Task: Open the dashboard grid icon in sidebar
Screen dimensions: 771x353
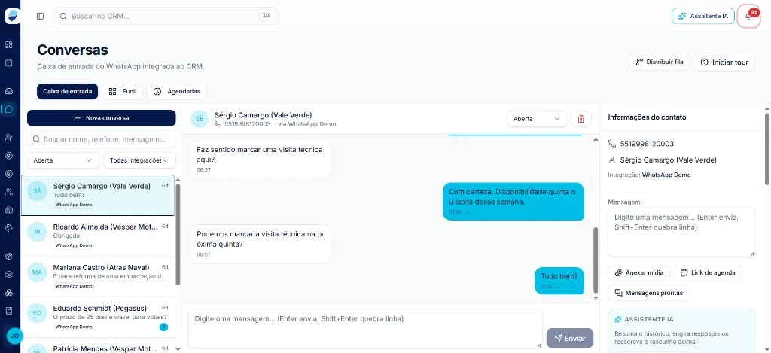Action: click(x=8, y=44)
